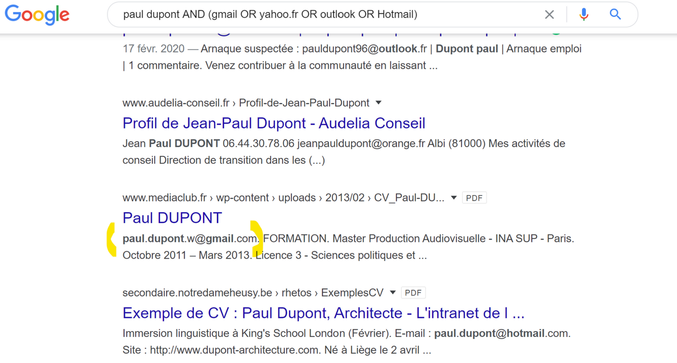Start voice search with the microphone icon
The height and width of the screenshot is (363, 677).
tap(584, 15)
